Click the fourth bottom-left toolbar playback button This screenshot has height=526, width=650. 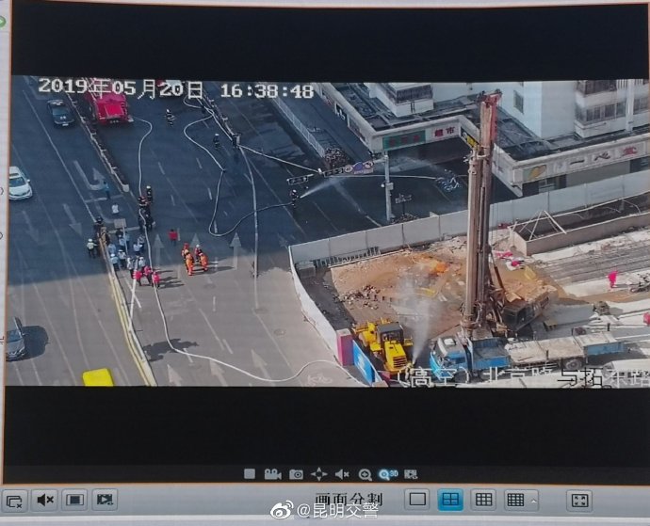click(105, 500)
